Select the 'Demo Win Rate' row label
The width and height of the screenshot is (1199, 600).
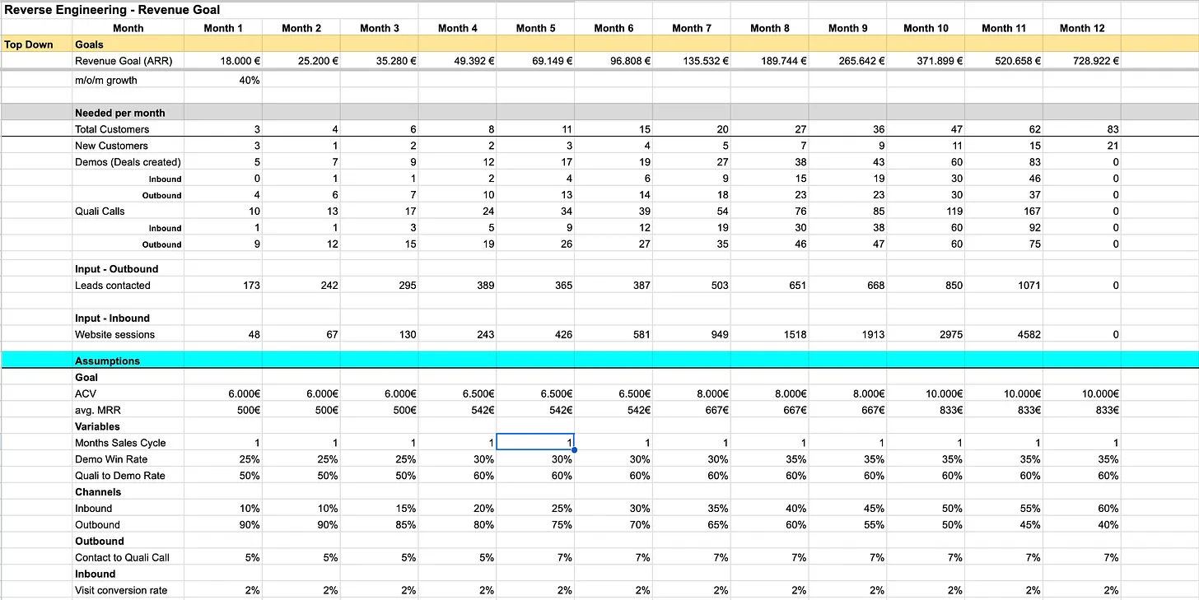point(111,459)
